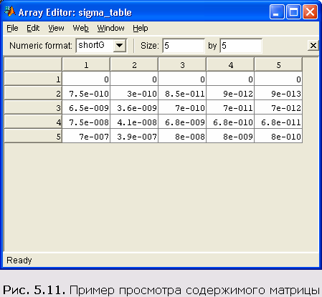322x297 pixels.
Task: Open the Web menu
Action: 81,28
